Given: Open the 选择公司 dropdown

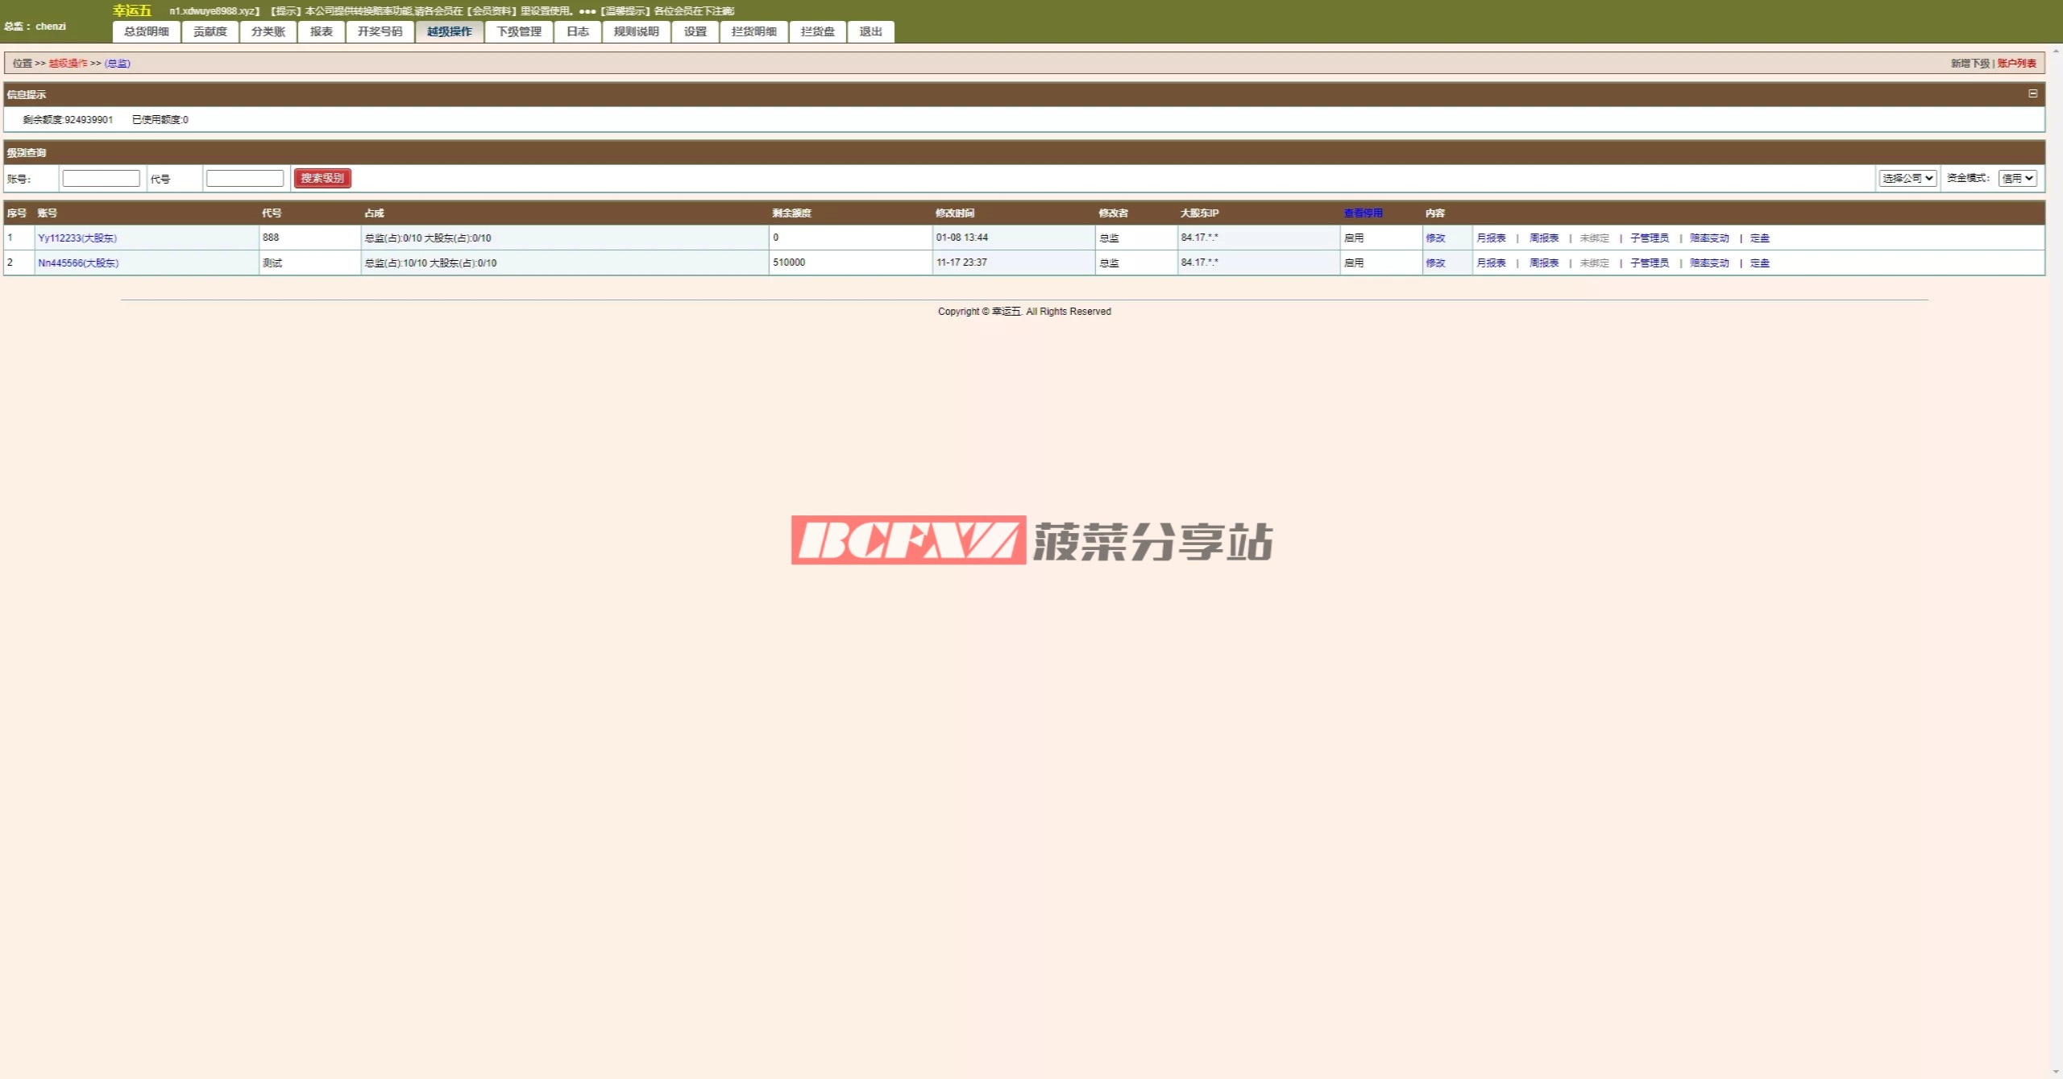Looking at the screenshot, I should pyautogui.click(x=1907, y=178).
